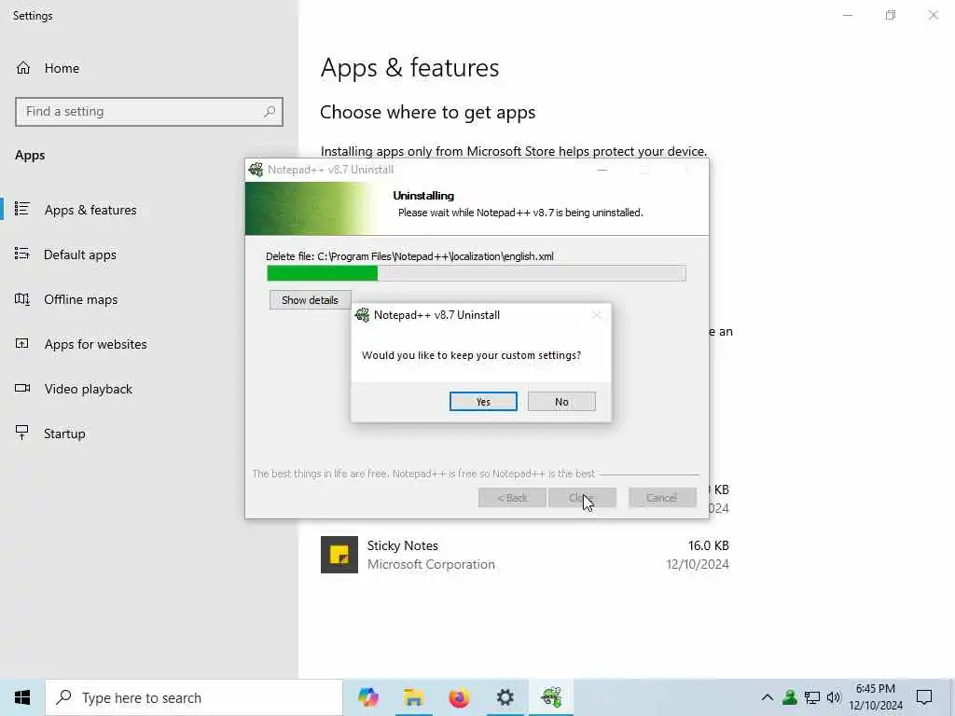Minimize the Settings window
Viewport: 955px width, 716px height.
(x=848, y=15)
